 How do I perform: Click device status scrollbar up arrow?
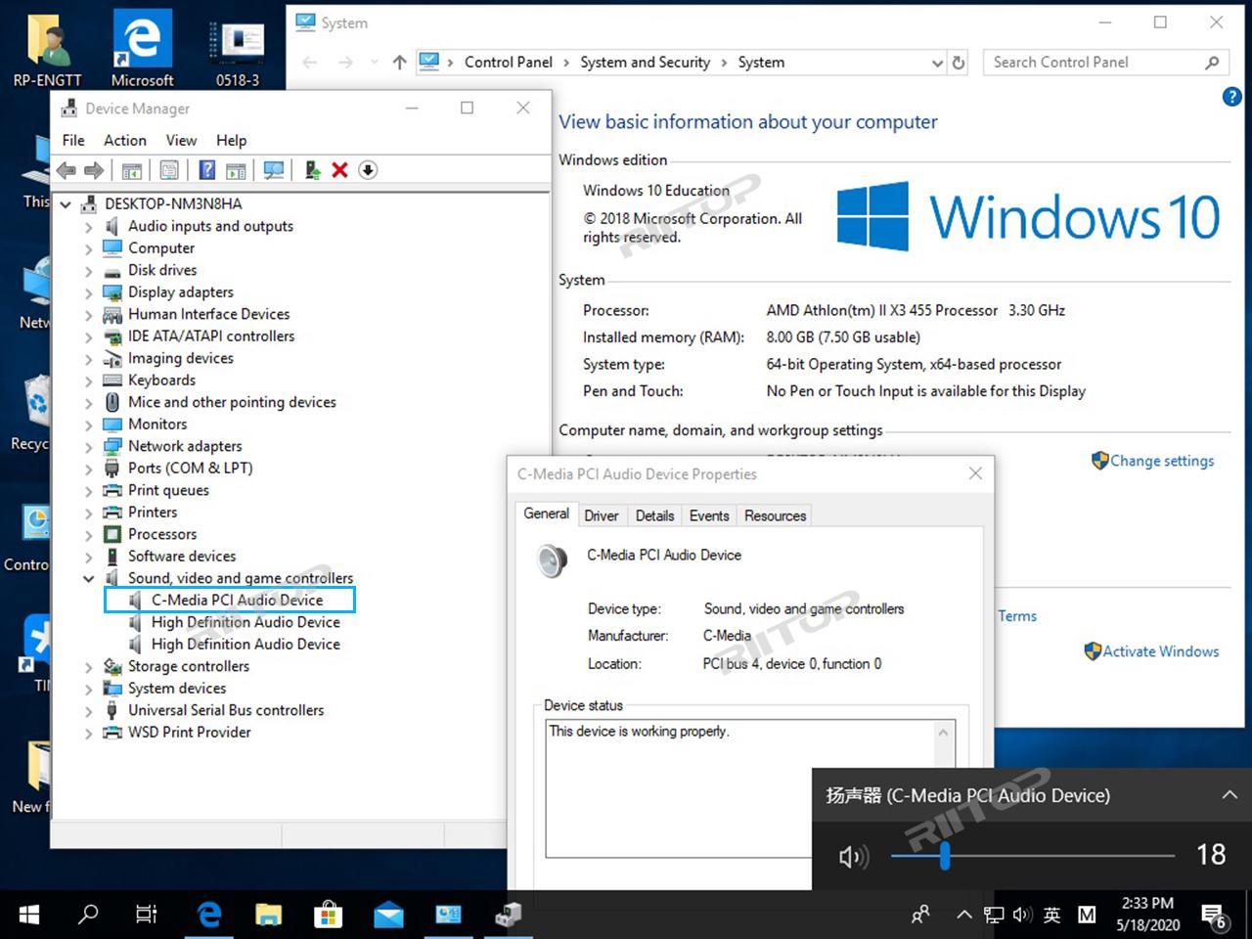944,733
